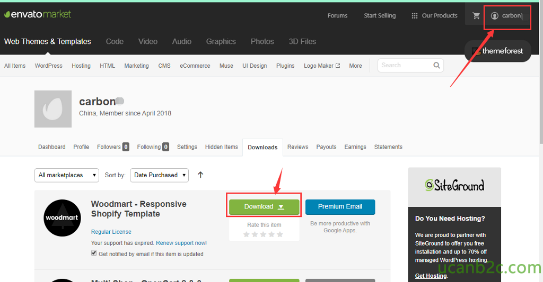The width and height of the screenshot is (543, 282).
Task: Click the Premium Email button
Action: pyautogui.click(x=340, y=207)
